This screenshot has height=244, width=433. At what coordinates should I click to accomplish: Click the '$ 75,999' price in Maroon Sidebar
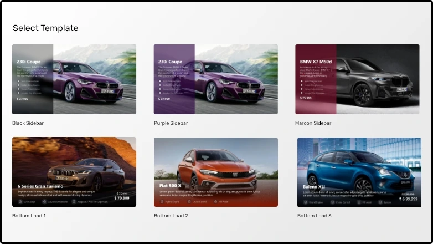click(x=306, y=98)
